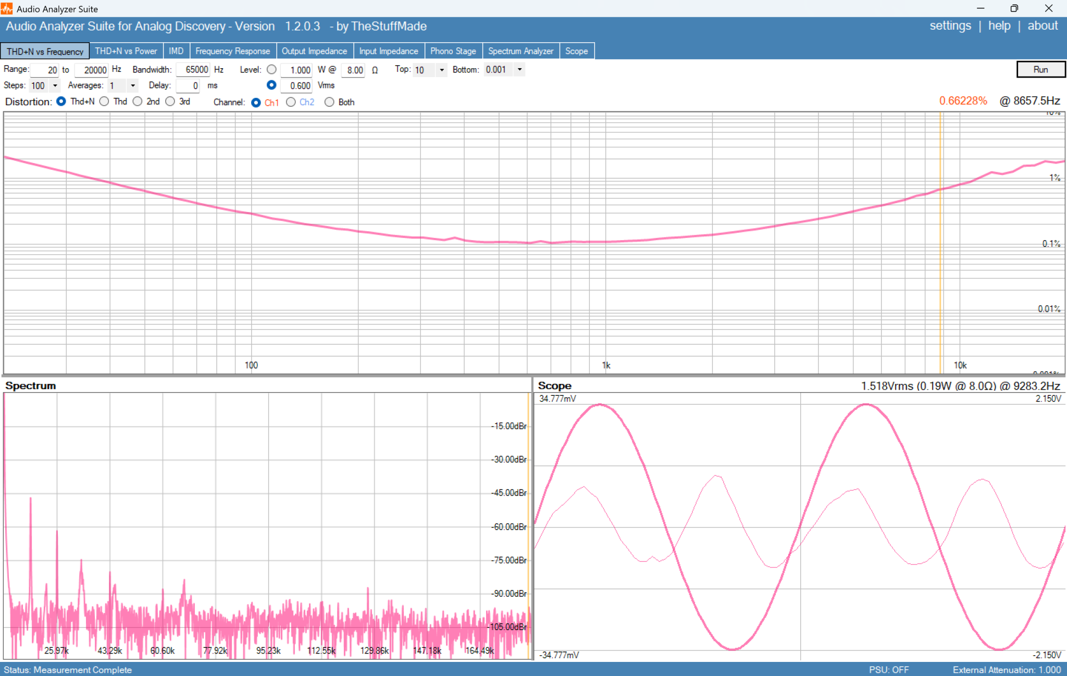
Task: Click the 1k frequency axis label
Action: pyautogui.click(x=606, y=365)
